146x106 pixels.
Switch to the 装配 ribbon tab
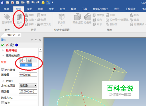(51, 9)
